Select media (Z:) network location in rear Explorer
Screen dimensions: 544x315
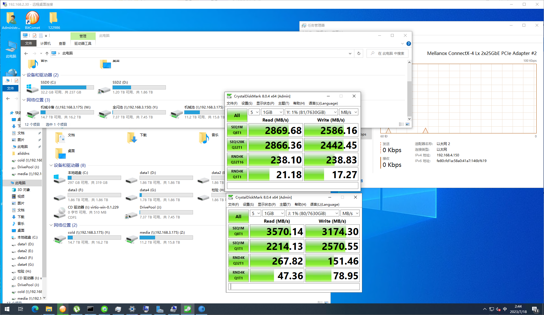click(x=159, y=237)
